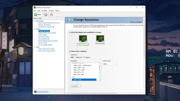Open Adjust desktop color settings

click(47, 33)
